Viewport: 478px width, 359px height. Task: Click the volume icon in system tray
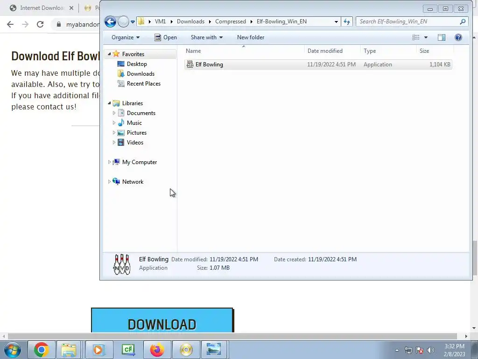(x=431, y=350)
